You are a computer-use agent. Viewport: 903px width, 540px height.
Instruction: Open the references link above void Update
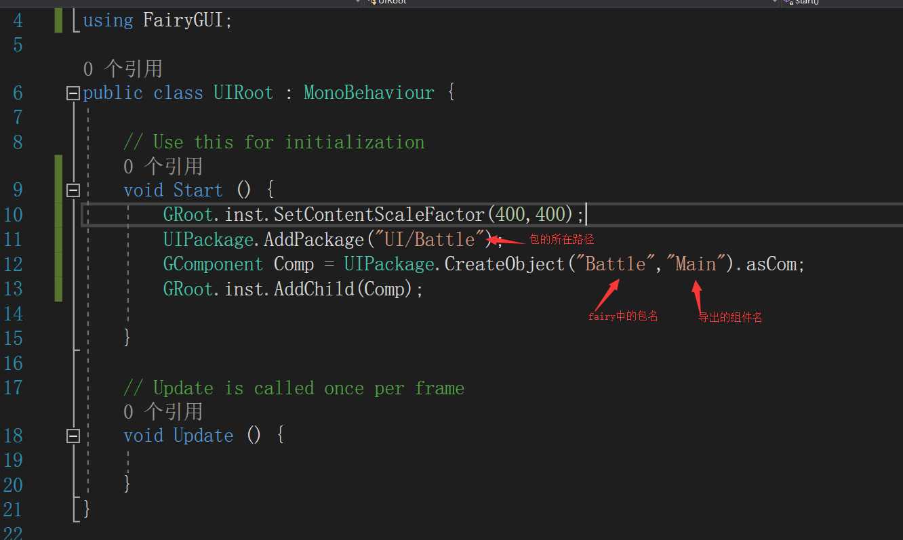163,411
